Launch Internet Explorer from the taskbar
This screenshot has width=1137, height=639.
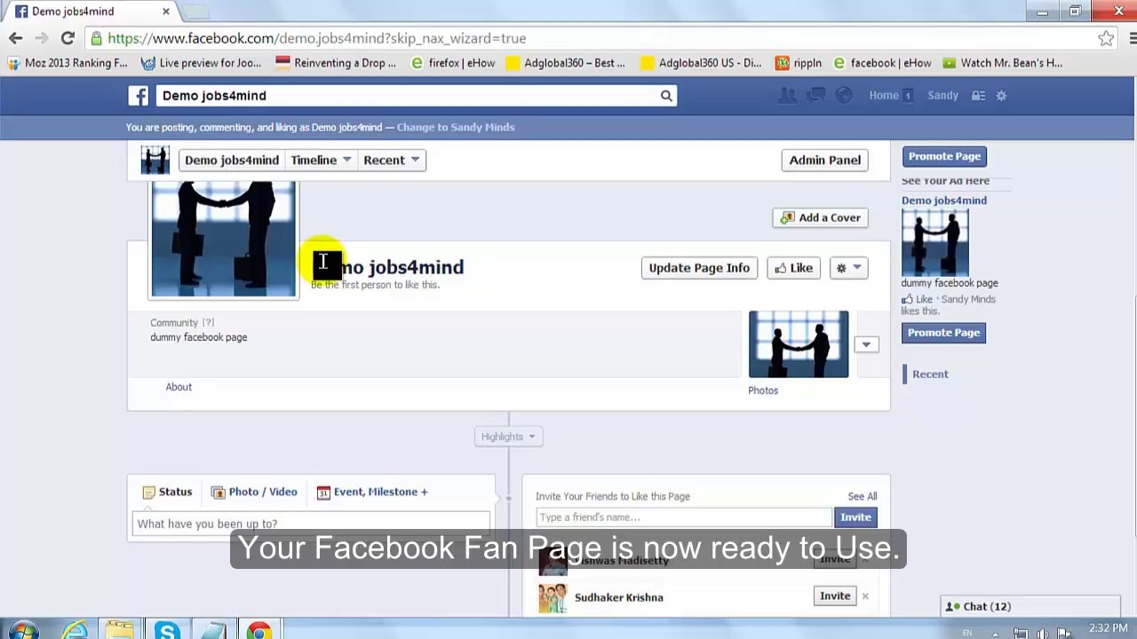coord(75,630)
